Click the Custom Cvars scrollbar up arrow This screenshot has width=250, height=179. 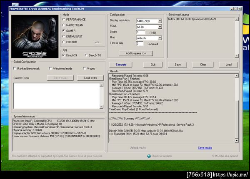tap(101, 85)
